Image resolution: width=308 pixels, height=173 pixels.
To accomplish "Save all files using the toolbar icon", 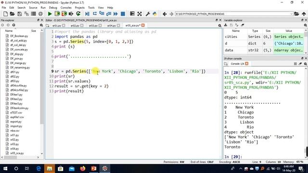I will click(26, 14).
